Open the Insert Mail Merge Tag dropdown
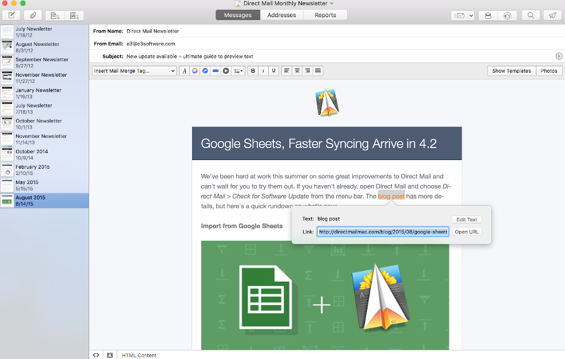 click(134, 71)
